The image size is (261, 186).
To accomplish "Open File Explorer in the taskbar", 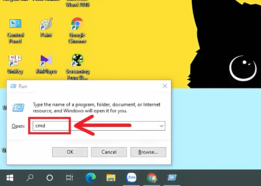I will coord(111,177).
